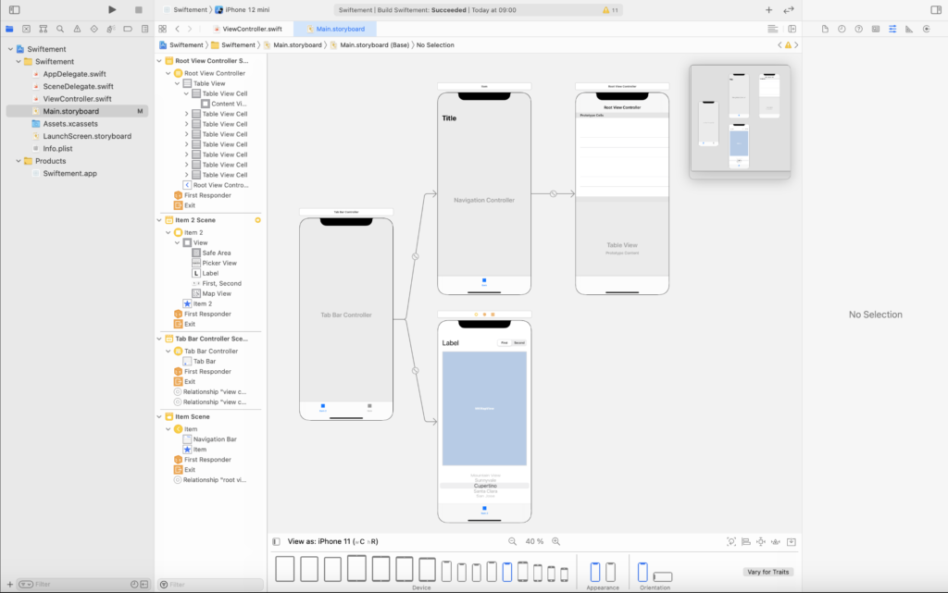The image size is (948, 593).
Task: Open the Size inspector ruler icon
Action: tap(908, 29)
